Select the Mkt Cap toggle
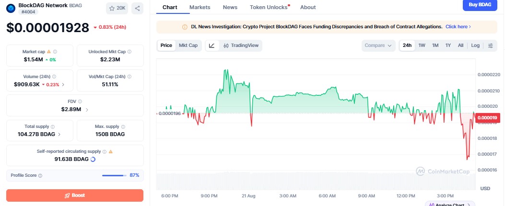Viewport: 505px width, 206px height. point(188,46)
